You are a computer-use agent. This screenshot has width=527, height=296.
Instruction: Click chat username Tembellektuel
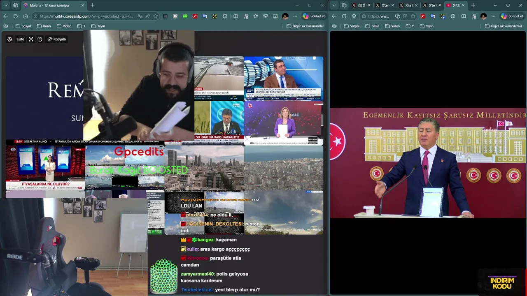197,290
